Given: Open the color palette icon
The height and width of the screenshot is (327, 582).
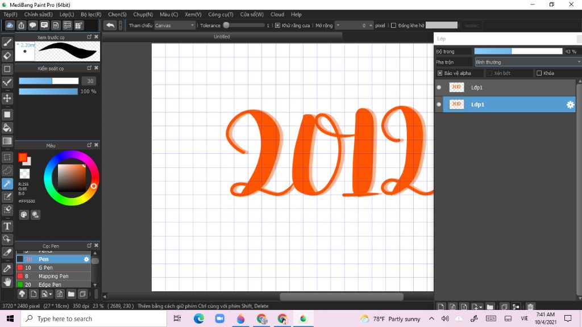Looking at the screenshot, I should tap(24, 214).
